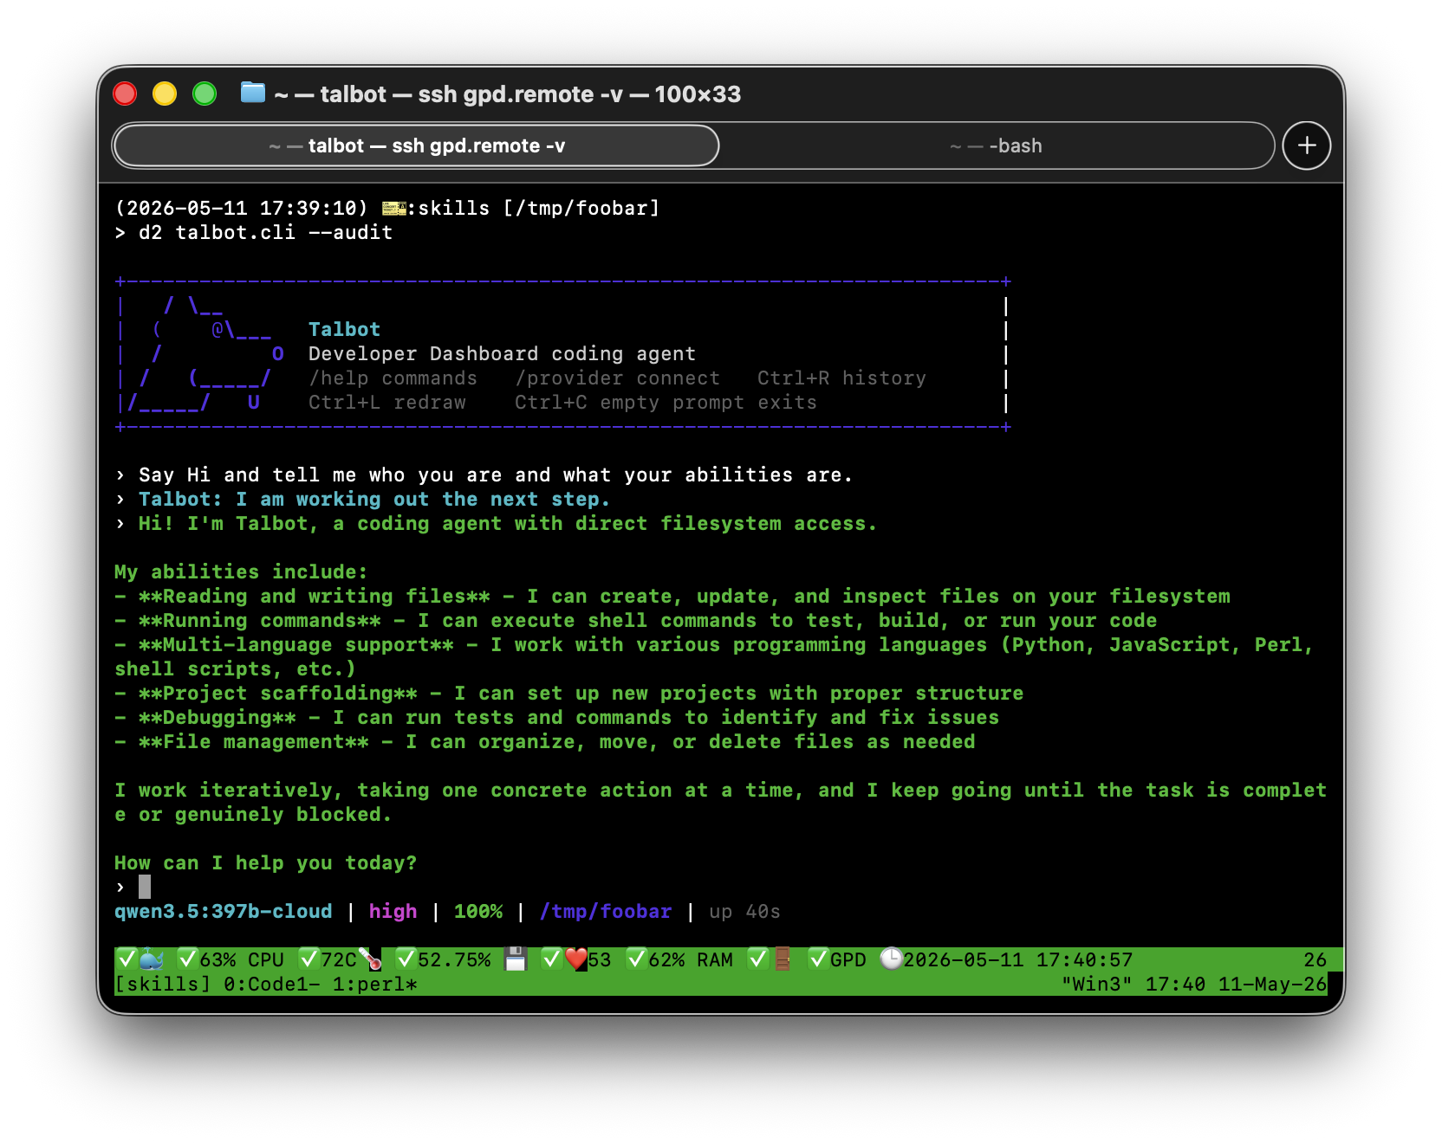Click the (2026-05-11 17:39:10) prompt timestamp

click(241, 208)
